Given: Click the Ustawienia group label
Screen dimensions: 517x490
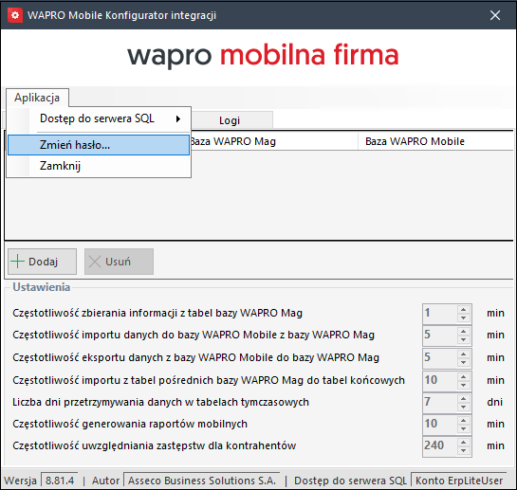Looking at the screenshot, I should pyautogui.click(x=41, y=287).
